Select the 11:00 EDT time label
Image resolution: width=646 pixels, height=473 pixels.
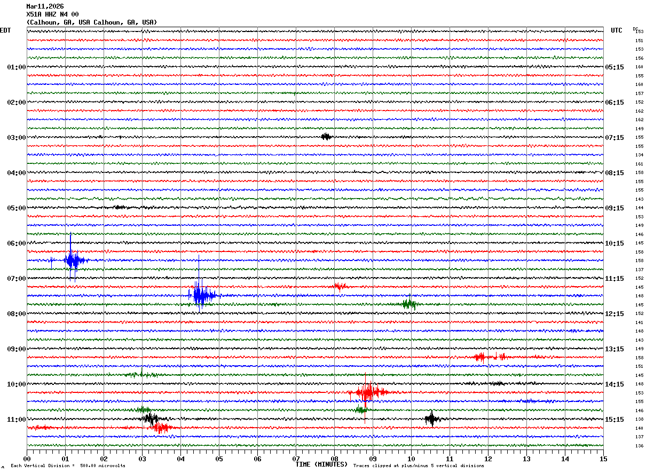pyautogui.click(x=16, y=420)
